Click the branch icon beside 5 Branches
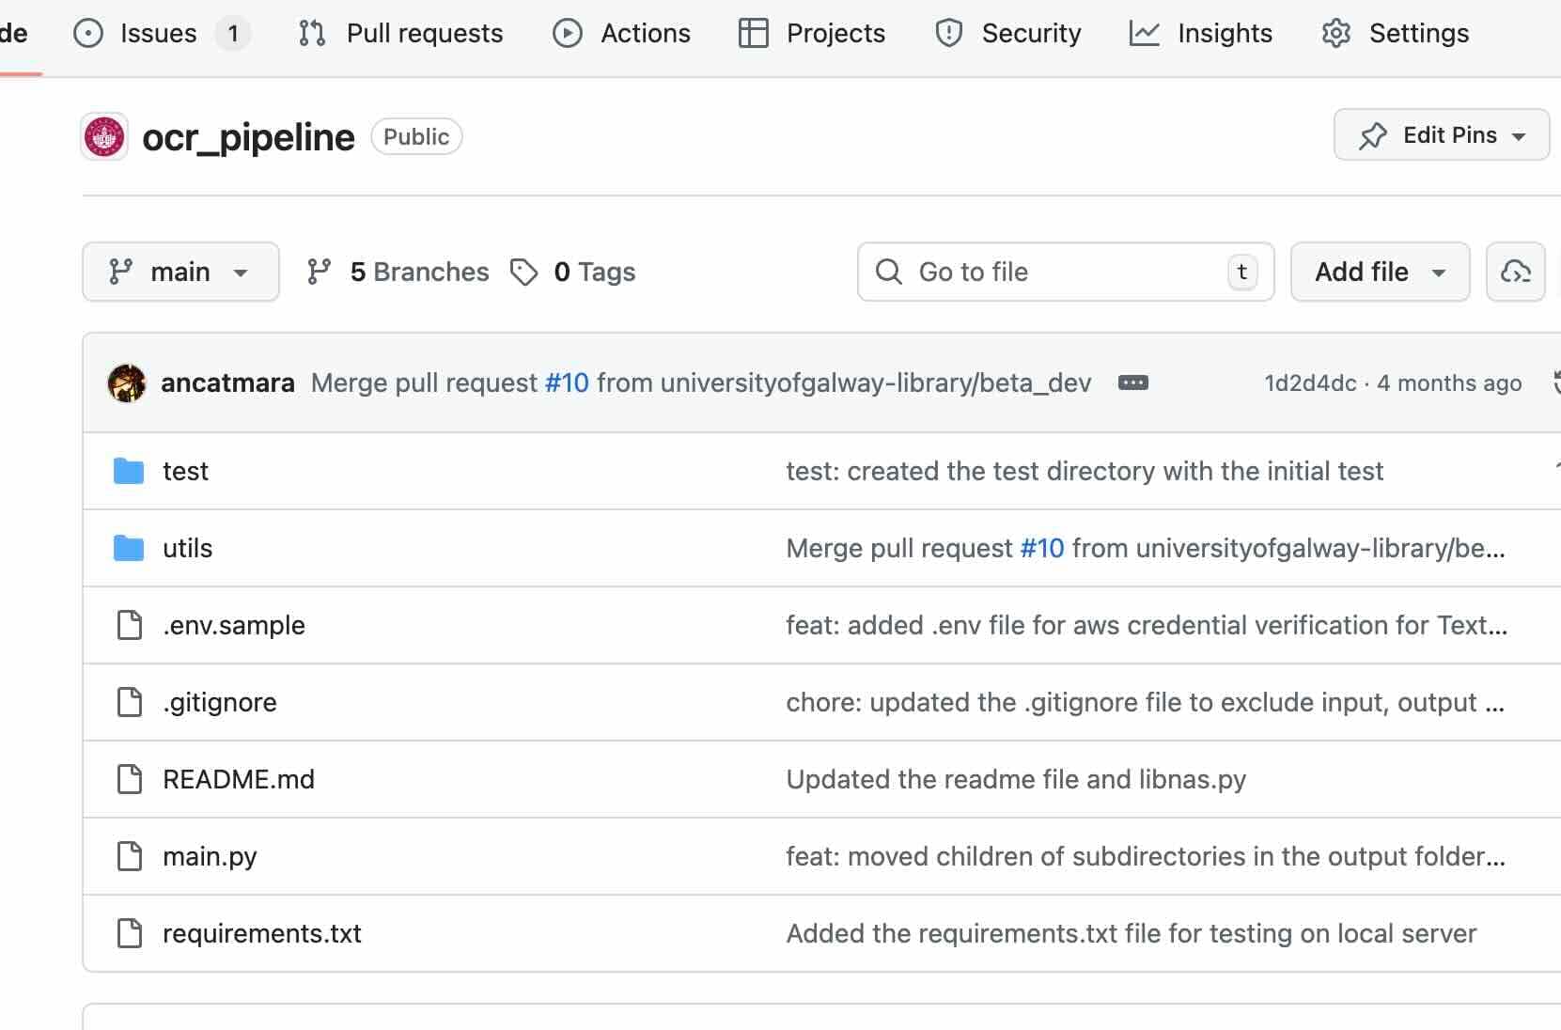 point(320,273)
